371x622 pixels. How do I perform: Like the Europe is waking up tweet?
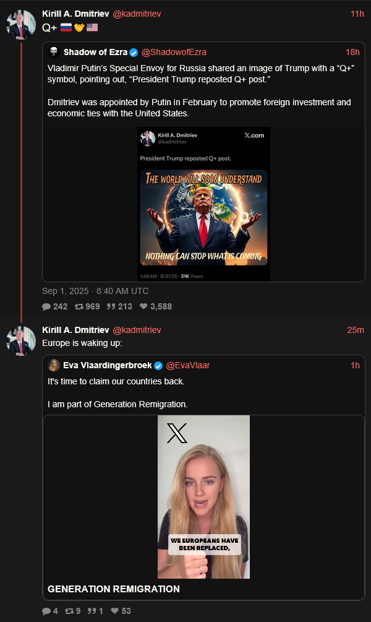(x=114, y=610)
